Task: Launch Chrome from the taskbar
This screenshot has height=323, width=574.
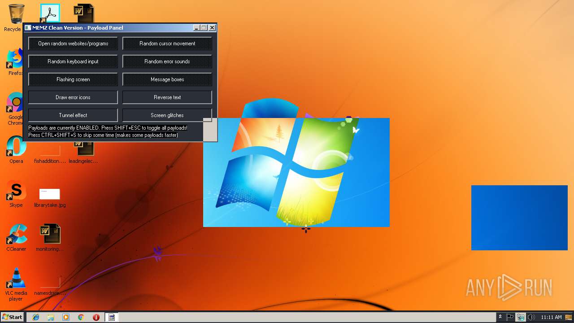Action: [x=81, y=317]
